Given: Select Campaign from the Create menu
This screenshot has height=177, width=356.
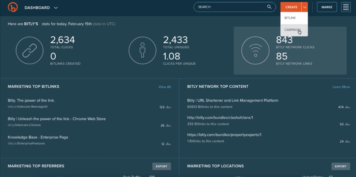Looking at the screenshot, I should 294,30.
